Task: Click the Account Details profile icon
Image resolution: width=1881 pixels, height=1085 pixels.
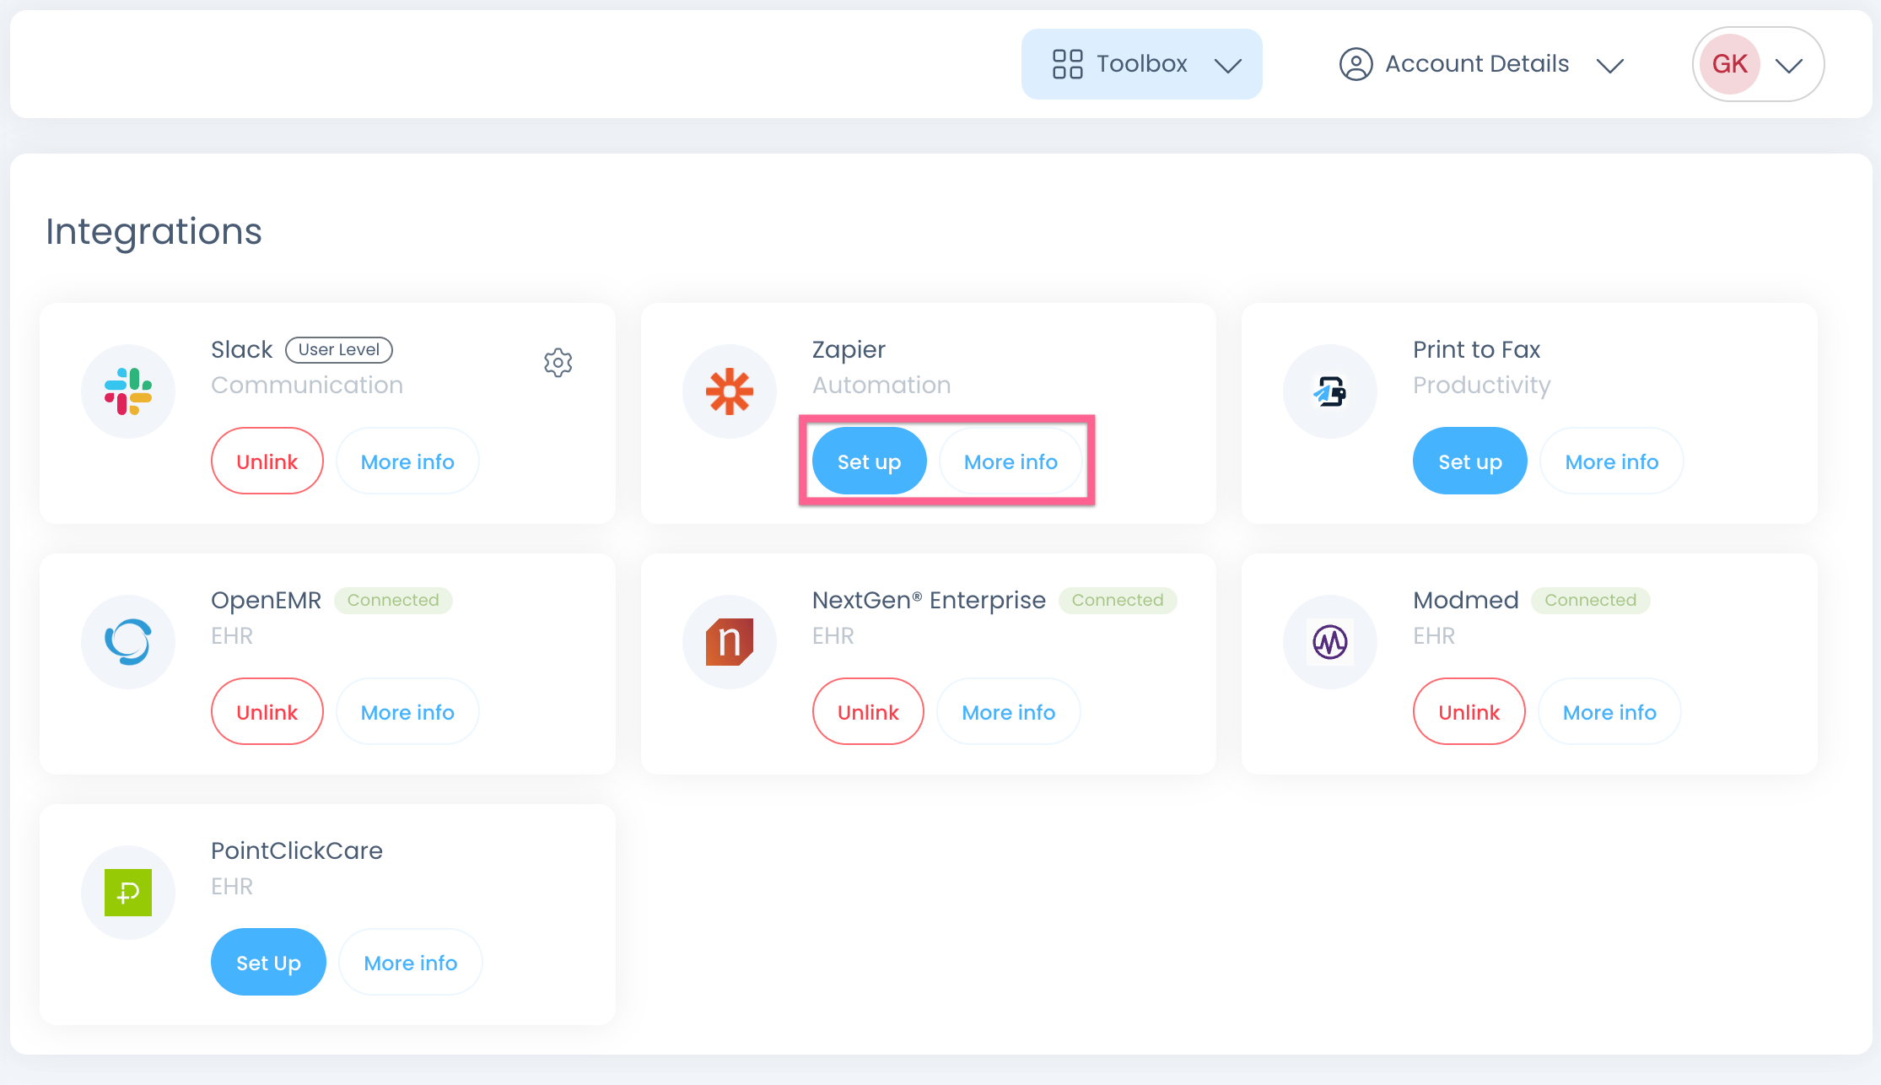Action: (x=1356, y=63)
